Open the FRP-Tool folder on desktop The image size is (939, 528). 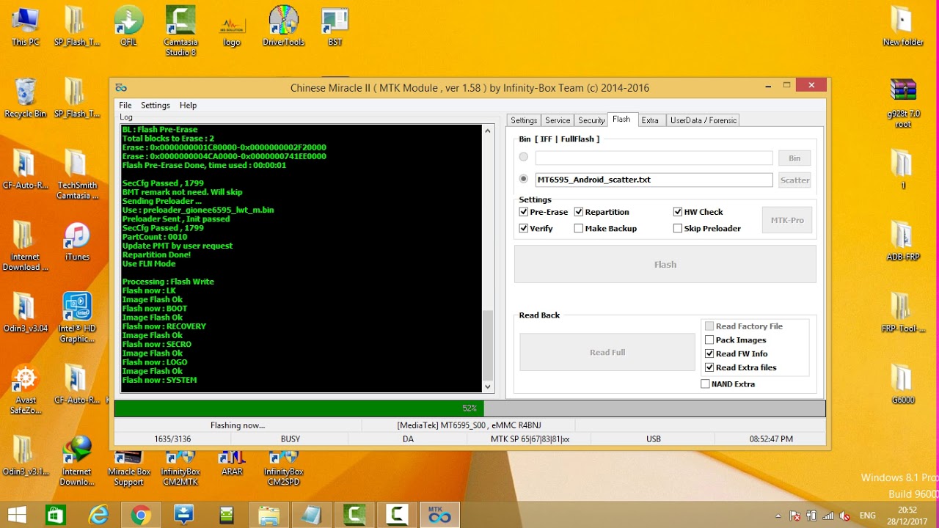point(903,312)
